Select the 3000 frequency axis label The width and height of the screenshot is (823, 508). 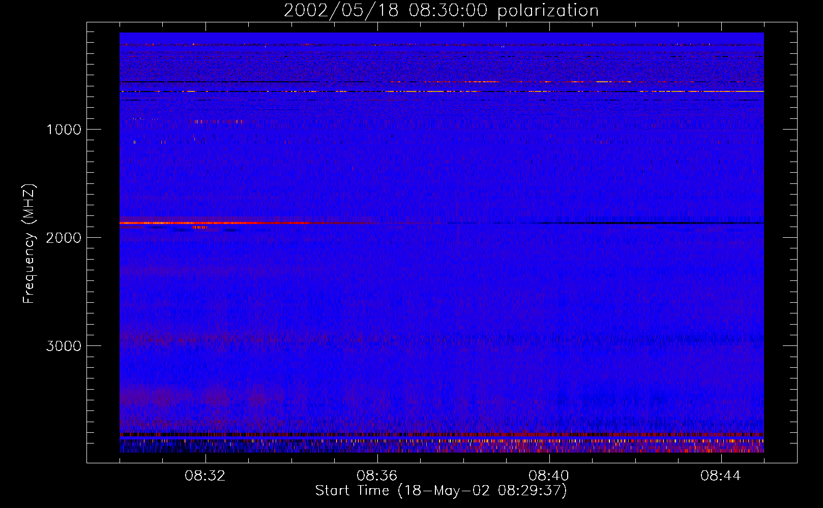click(x=64, y=346)
